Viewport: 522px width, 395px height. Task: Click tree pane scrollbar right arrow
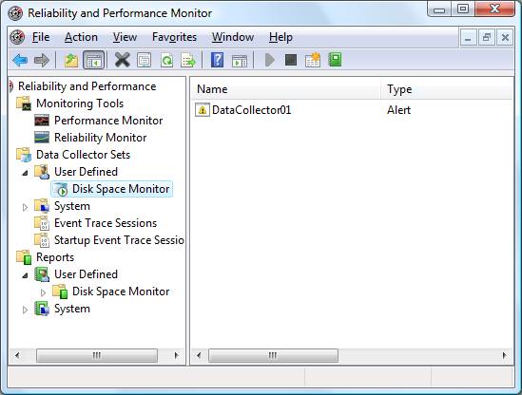177,355
